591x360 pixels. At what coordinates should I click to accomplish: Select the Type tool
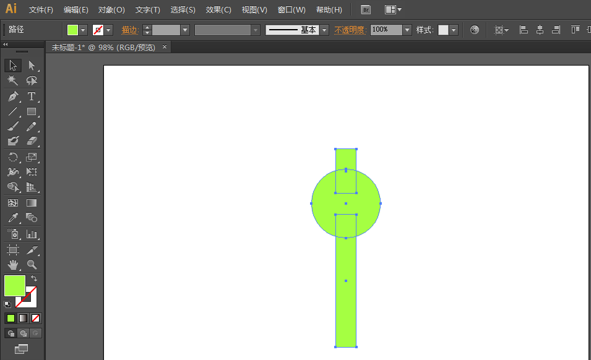(32, 96)
